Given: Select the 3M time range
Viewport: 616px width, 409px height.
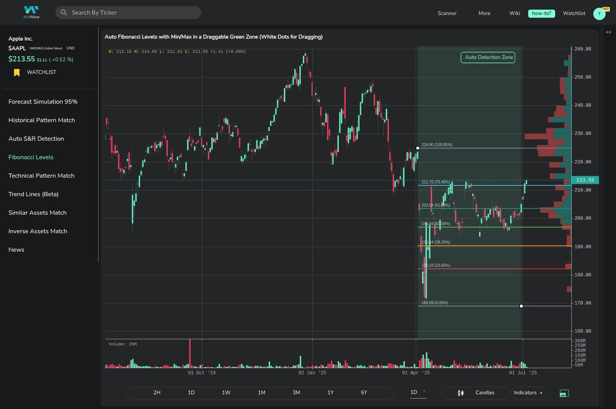Looking at the screenshot, I should tap(296, 393).
